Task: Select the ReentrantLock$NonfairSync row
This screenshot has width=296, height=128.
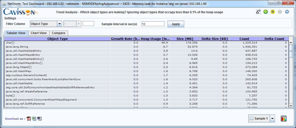Action: tap(147, 79)
